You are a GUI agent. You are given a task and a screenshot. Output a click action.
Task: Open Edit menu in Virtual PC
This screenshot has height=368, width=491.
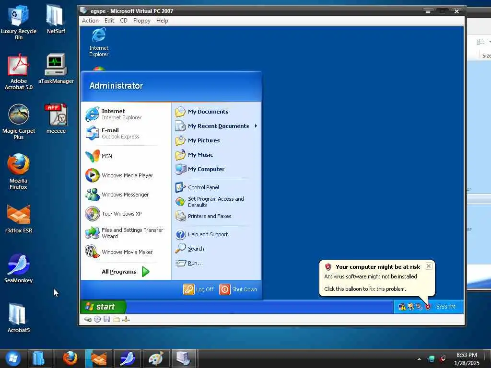(x=109, y=21)
